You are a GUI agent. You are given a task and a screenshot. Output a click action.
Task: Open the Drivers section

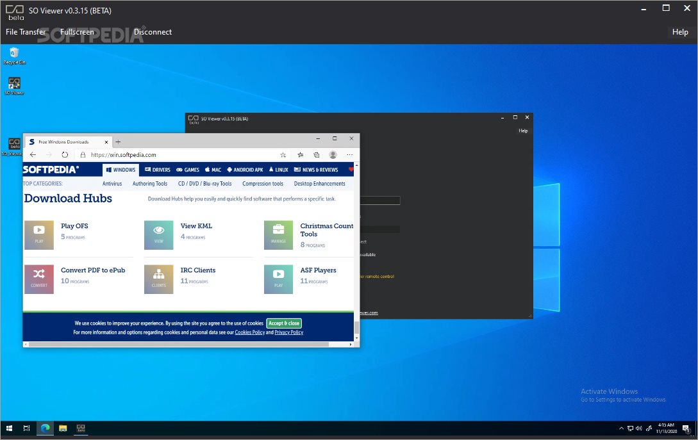click(x=158, y=170)
